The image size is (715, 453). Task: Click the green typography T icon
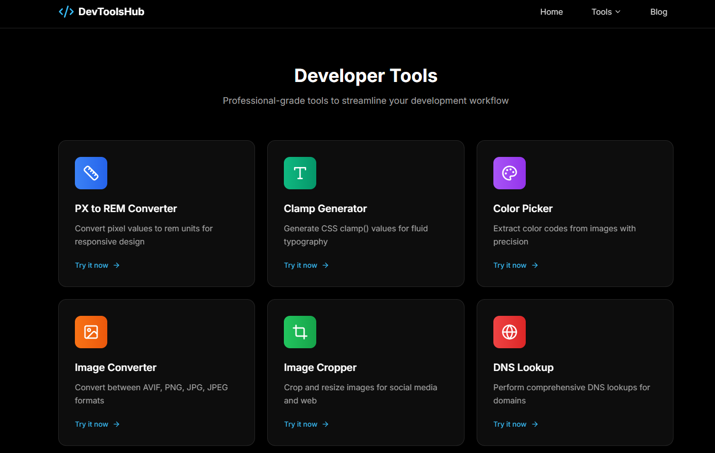[300, 173]
